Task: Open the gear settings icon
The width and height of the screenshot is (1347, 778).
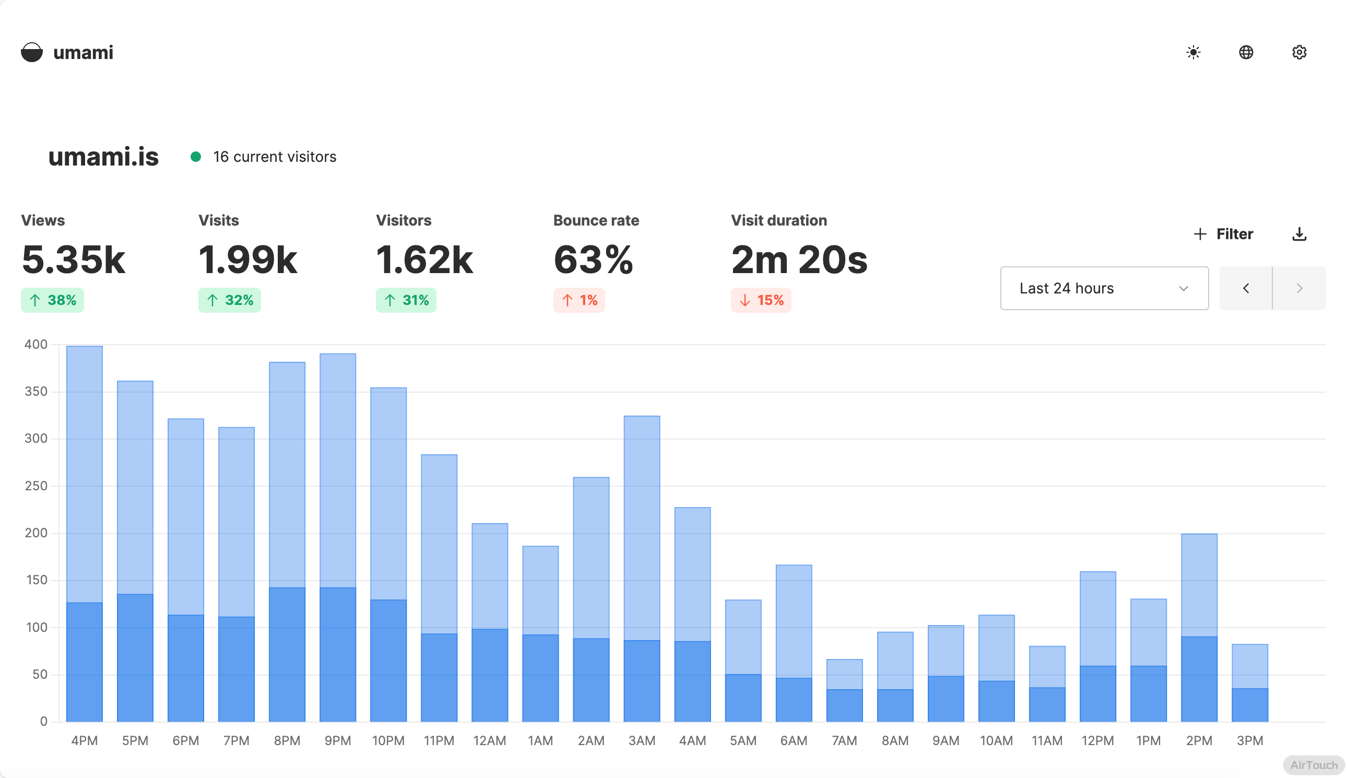Action: click(1298, 52)
